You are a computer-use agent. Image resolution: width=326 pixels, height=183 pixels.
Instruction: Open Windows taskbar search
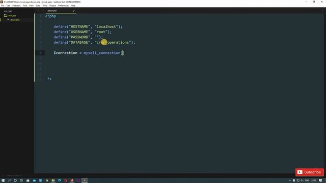[x=9, y=180]
